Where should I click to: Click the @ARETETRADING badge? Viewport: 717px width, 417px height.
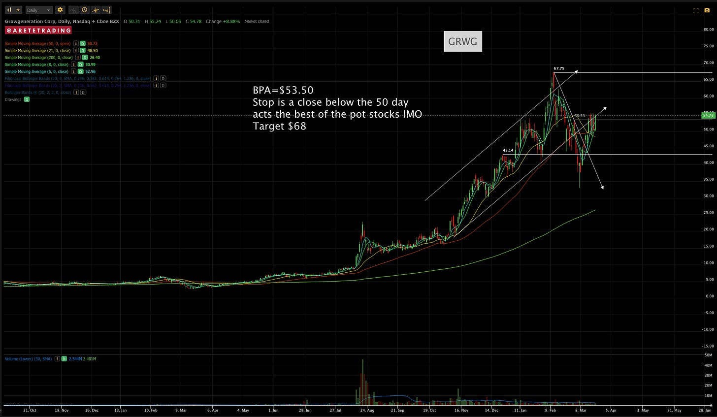click(38, 31)
